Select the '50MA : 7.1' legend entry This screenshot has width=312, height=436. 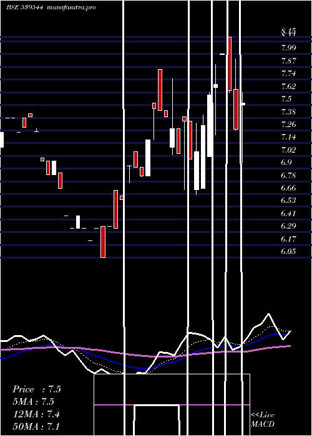pyautogui.click(x=36, y=426)
